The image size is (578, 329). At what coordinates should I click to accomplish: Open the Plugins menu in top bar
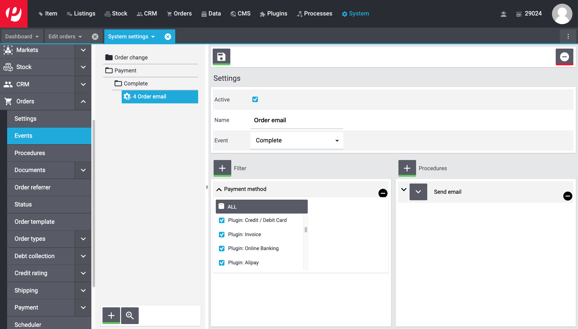pyautogui.click(x=273, y=14)
